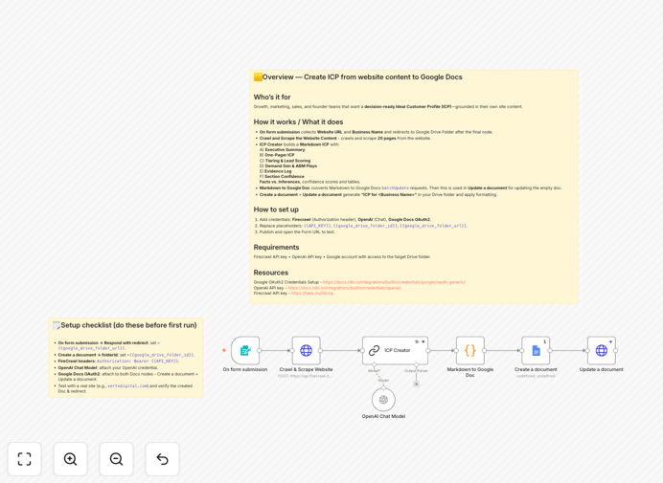Click the fit-to-view canvas button
Viewport: 663px width, 483px height.
coord(25,459)
